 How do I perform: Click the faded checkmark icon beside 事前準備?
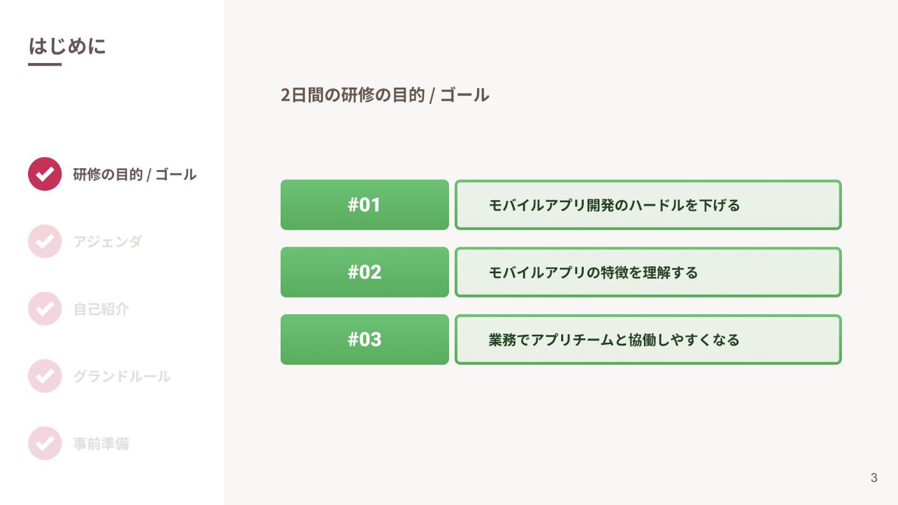[45, 443]
